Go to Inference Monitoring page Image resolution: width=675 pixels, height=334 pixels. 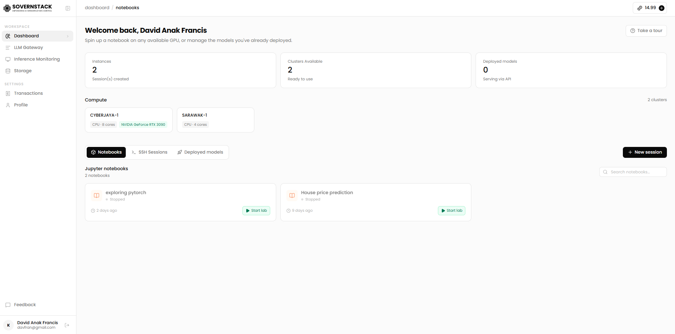pos(37,59)
